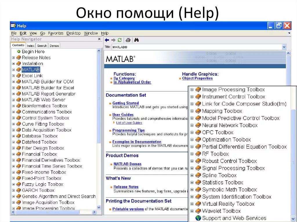Click the book icon beside Financial Toolbox
The image size is (297, 222).
(x=19, y=154)
